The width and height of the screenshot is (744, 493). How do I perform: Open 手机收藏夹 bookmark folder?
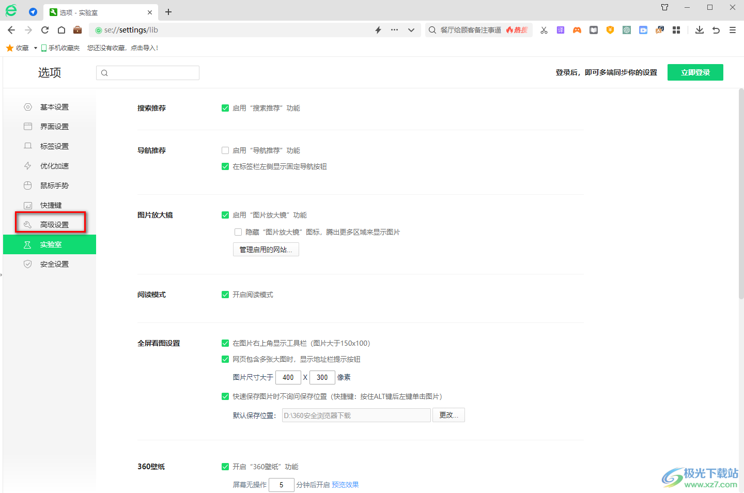[60, 48]
